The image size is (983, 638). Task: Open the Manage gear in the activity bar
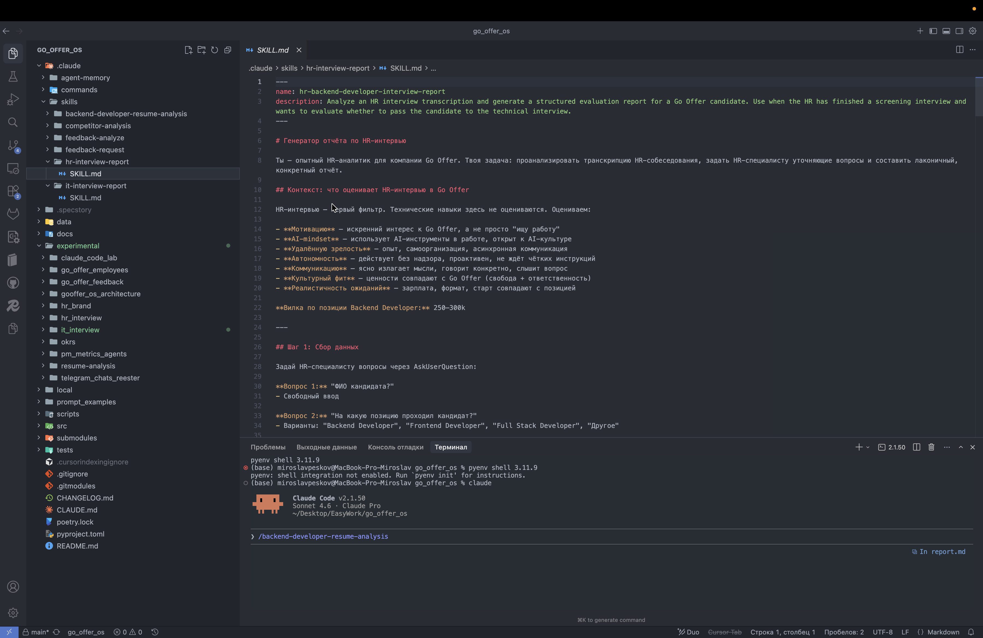tap(13, 612)
